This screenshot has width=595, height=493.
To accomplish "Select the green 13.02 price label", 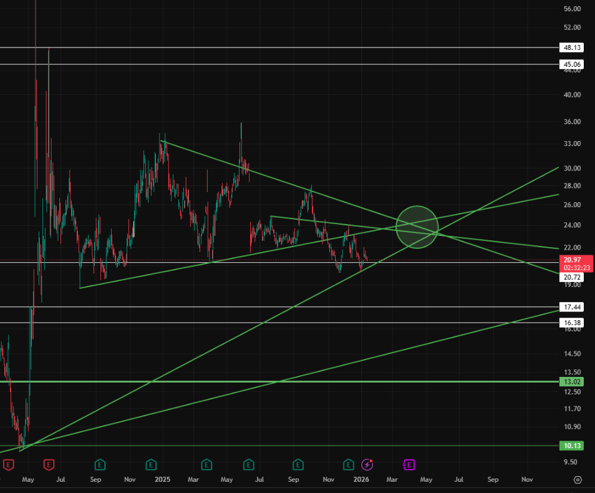I will tap(571, 382).
